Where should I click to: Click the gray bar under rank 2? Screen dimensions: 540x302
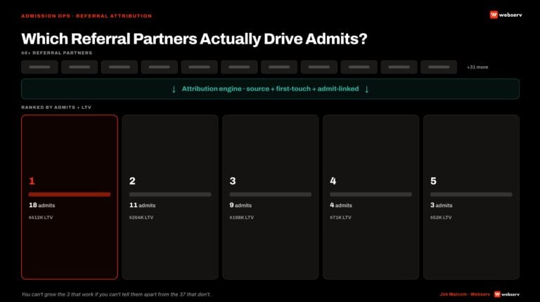click(170, 195)
